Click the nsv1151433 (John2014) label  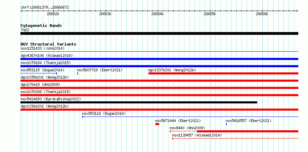tap(43, 48)
